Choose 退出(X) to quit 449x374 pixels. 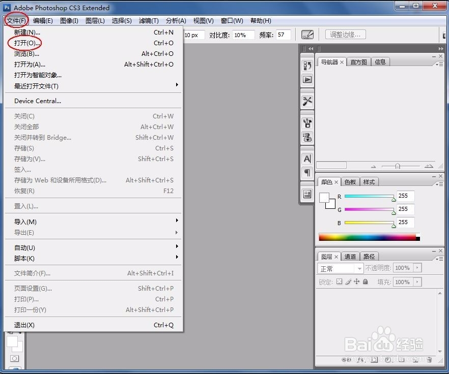point(93,325)
